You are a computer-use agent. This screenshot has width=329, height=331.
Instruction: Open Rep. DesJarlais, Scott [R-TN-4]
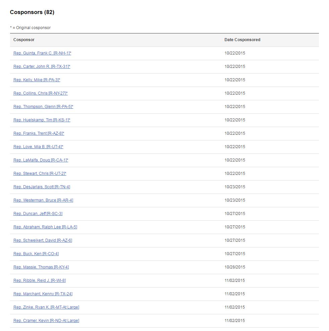coord(42,187)
